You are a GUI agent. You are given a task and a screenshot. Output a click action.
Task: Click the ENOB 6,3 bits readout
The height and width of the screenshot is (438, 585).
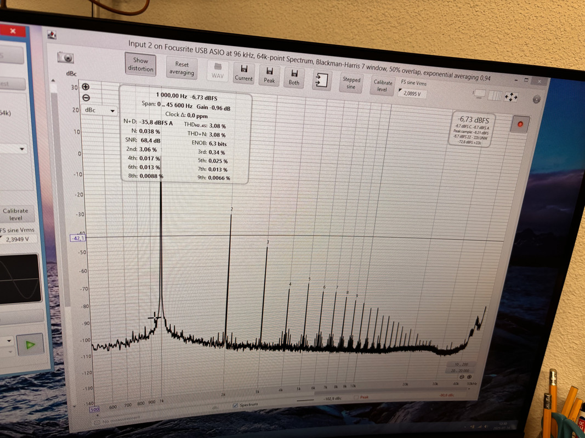(209, 143)
